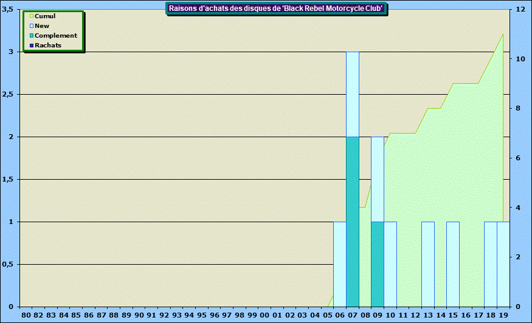Click the Rachats legend blue swatch
532x323 pixels.
tap(32, 46)
